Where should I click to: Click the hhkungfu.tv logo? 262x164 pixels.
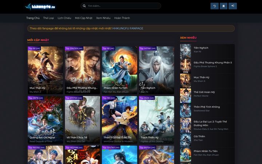[x=40, y=7]
